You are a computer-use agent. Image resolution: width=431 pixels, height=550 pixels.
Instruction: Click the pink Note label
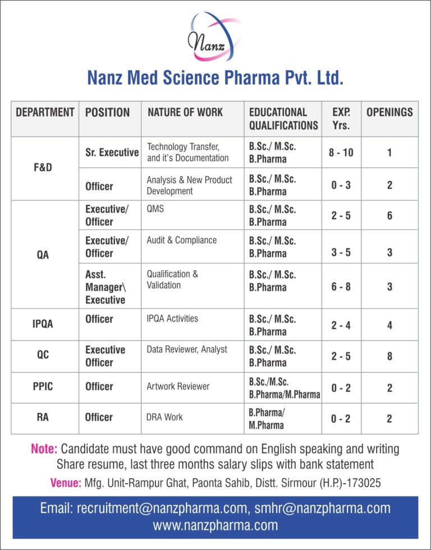[x=44, y=449]
